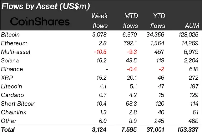Click Binance MTD flows value -0.4
Image resolution: width=202 pixels, height=136 pixels.
132,69
